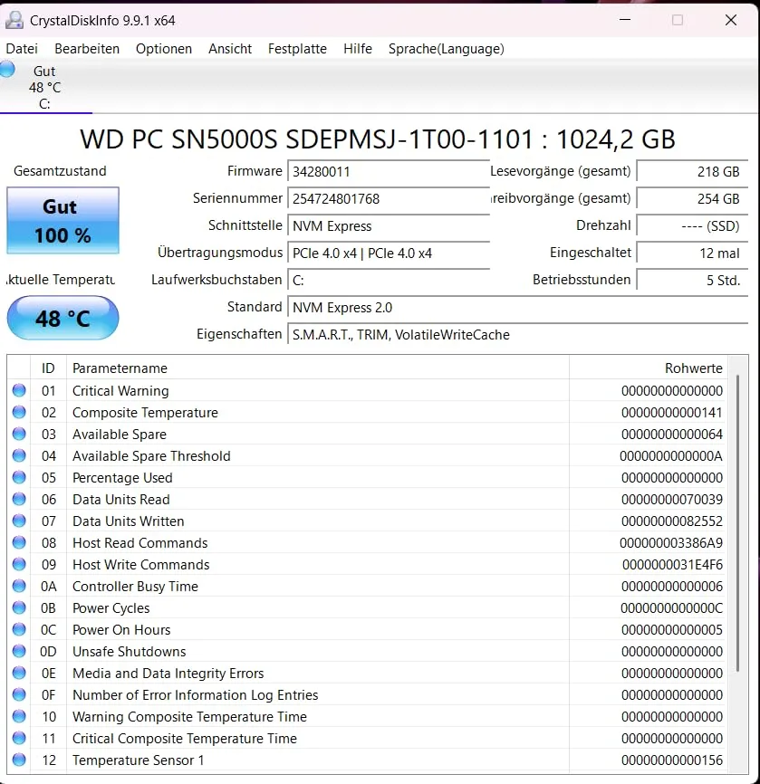Screen dimensions: 760x784
Task: Select the Data Units Written parameter name
Action: coord(128,521)
